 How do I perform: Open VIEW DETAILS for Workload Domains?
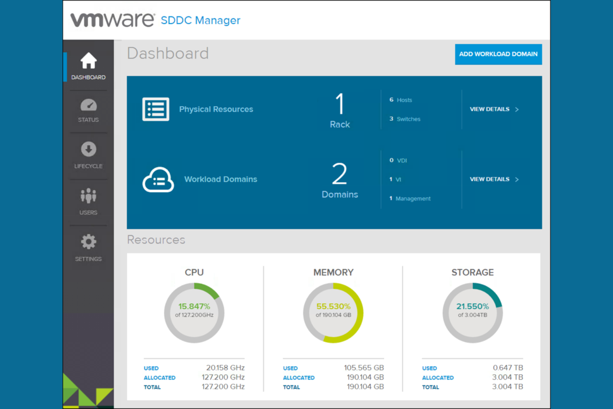(490, 179)
